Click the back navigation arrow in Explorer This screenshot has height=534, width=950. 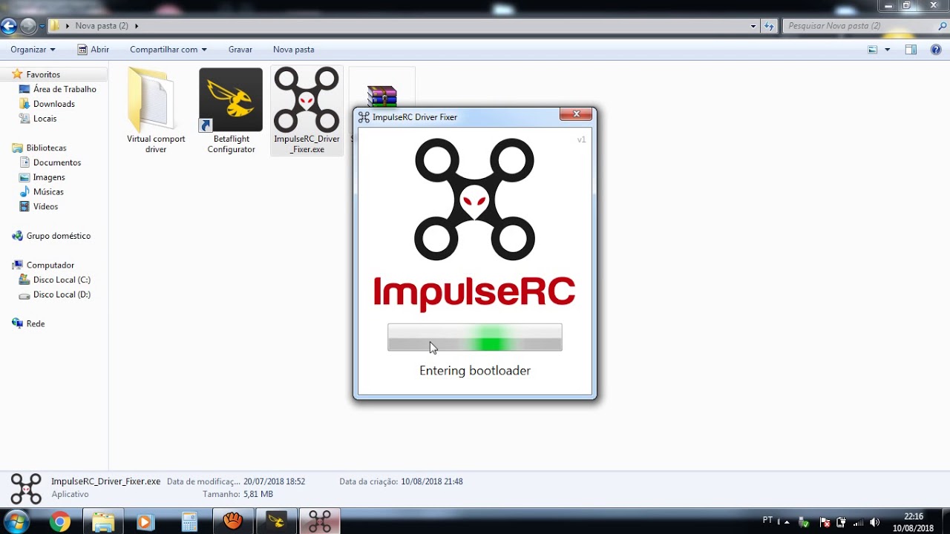click(8, 26)
